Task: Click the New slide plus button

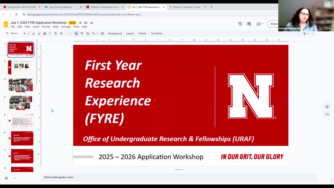Action: pyautogui.click(x=25, y=33)
